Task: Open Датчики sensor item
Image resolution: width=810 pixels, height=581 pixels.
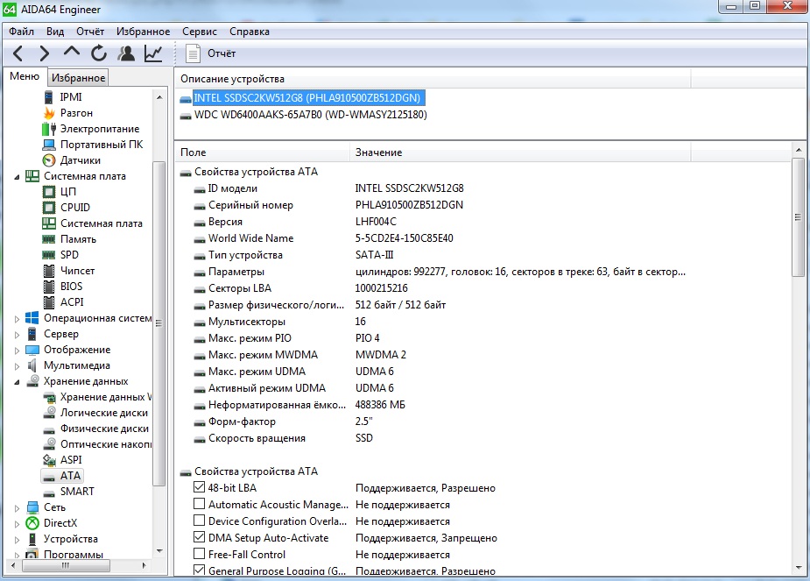Action: pyautogui.click(x=80, y=160)
